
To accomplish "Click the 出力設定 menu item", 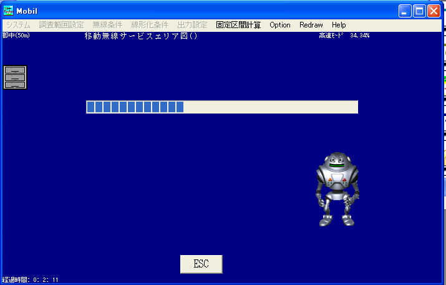I will pos(193,25).
